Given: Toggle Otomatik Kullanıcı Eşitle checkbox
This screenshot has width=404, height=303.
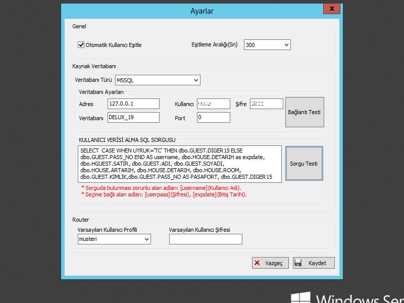Looking at the screenshot, I should 81,45.
